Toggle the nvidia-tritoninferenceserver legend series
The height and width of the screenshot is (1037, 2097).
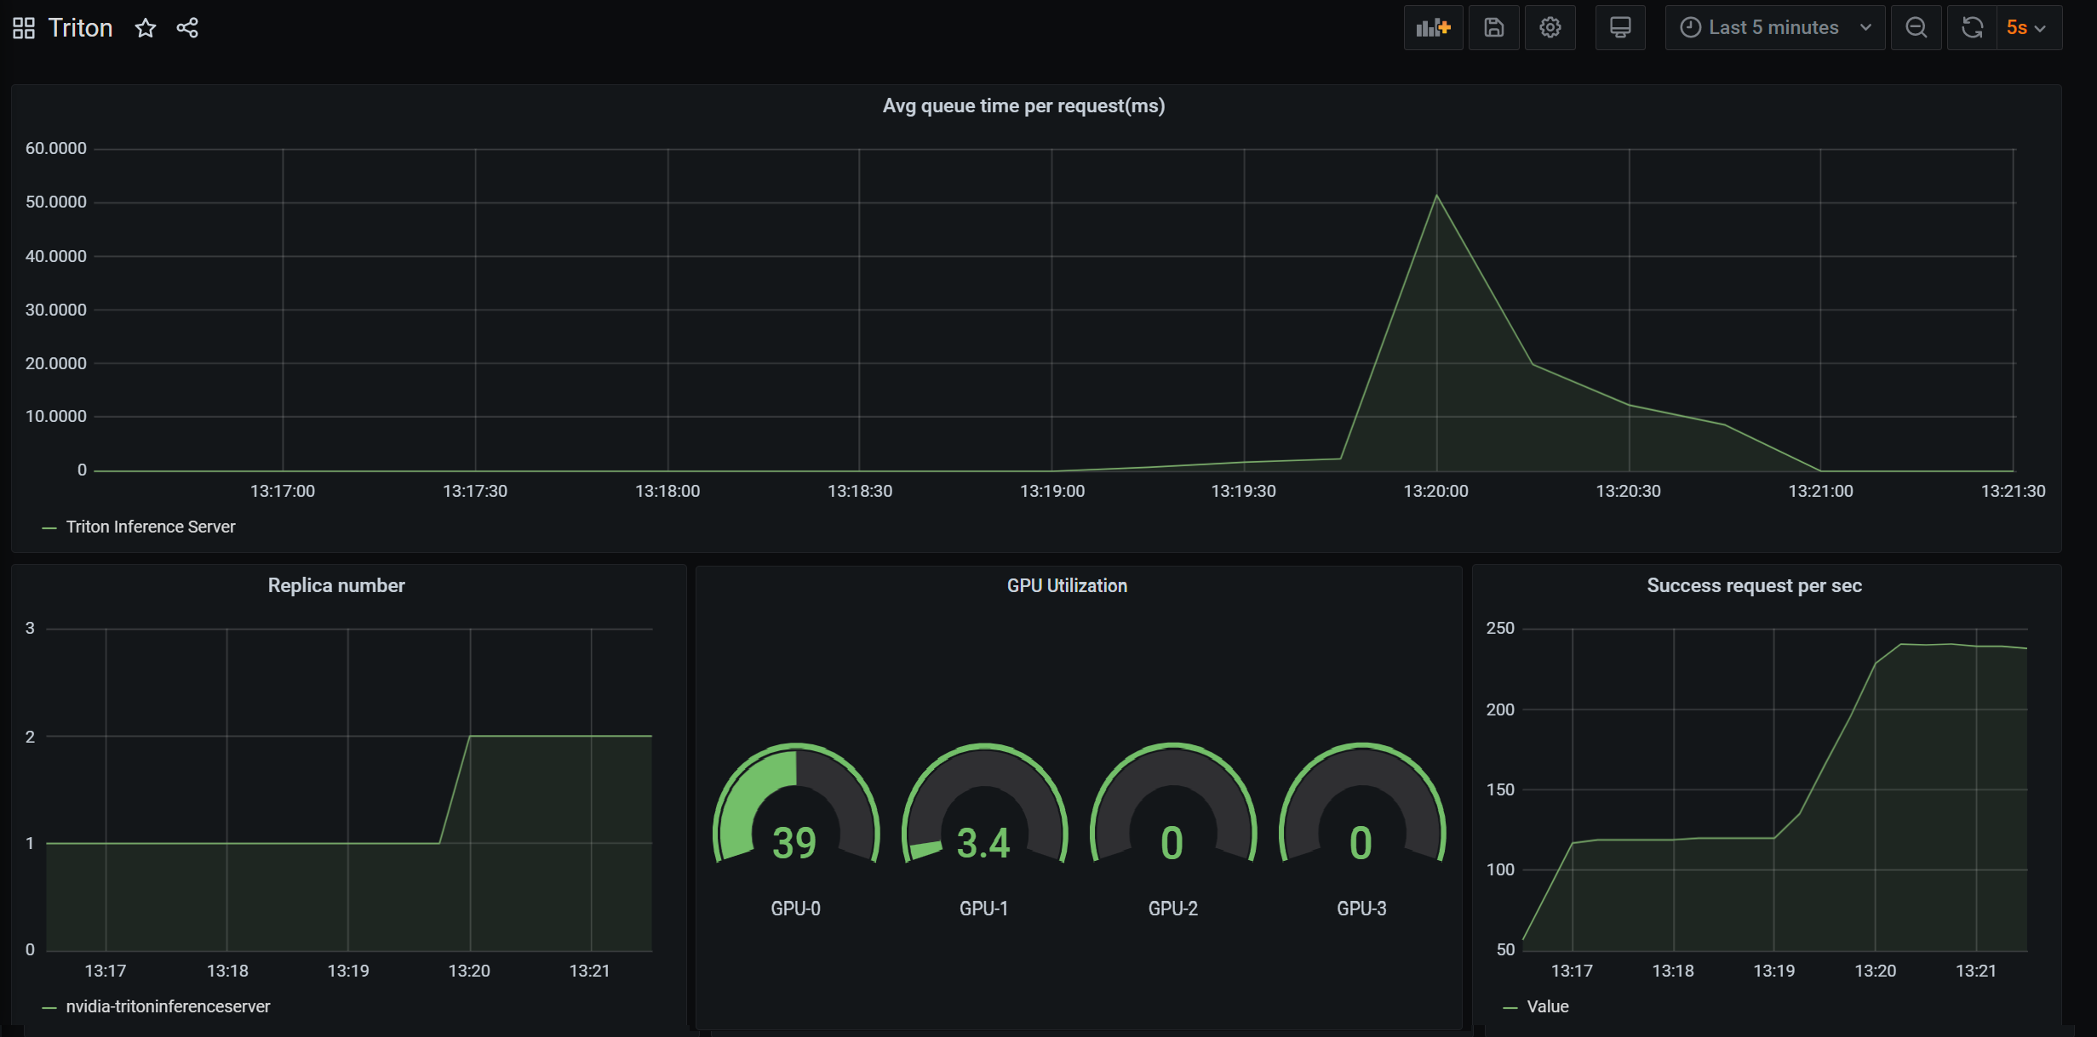168,1007
